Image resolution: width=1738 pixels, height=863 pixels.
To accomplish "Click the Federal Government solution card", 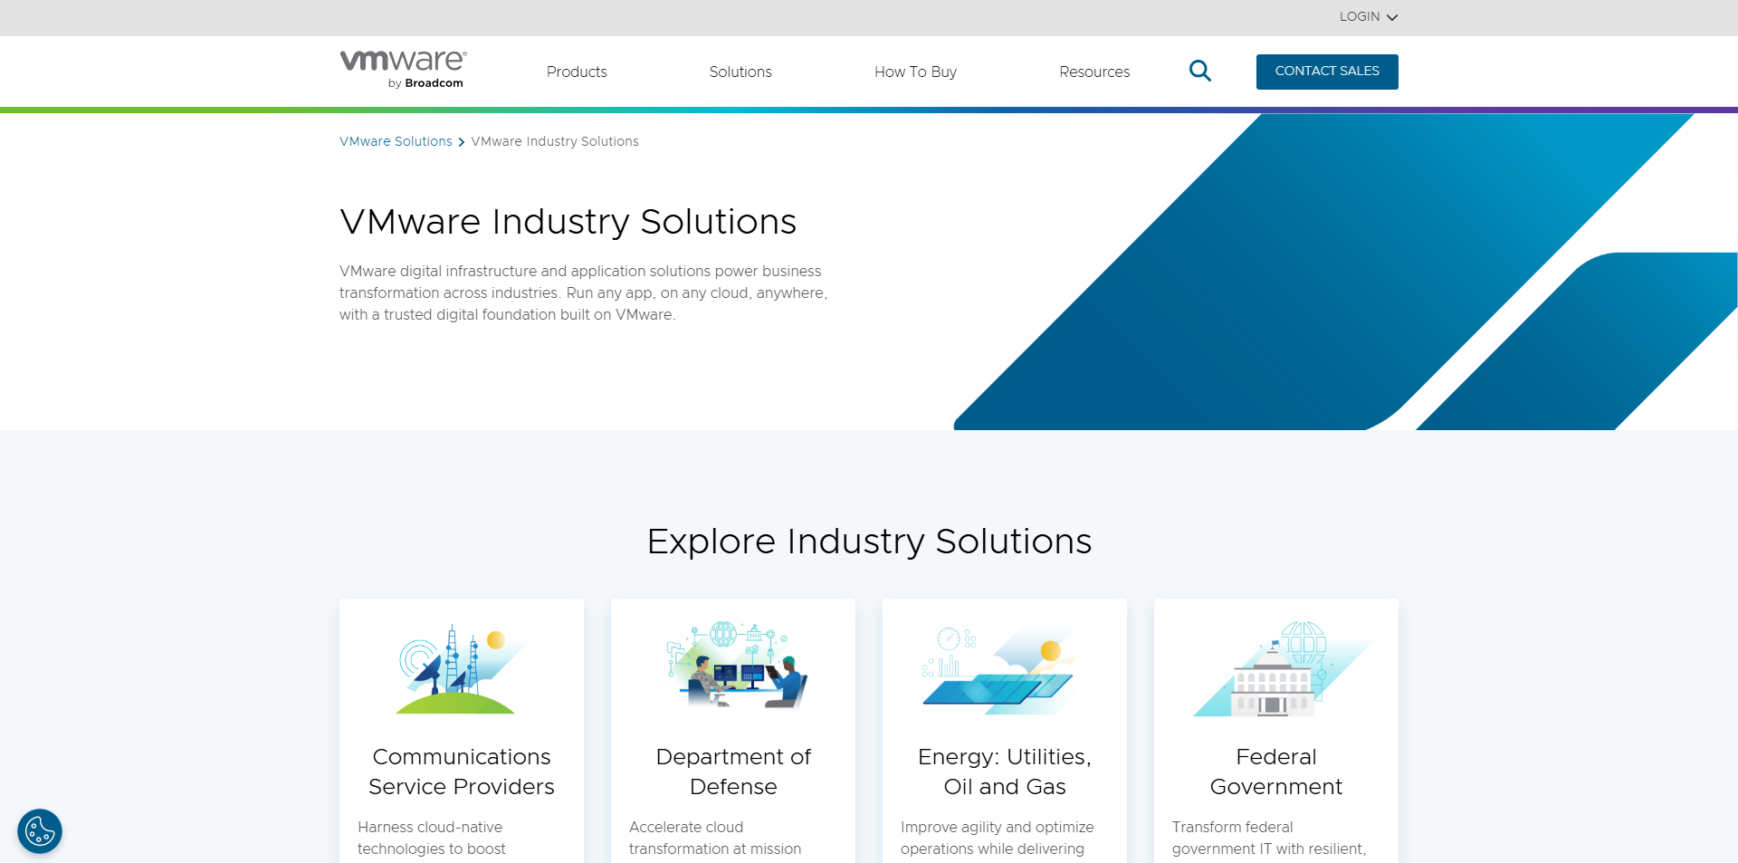I will click(x=1275, y=724).
